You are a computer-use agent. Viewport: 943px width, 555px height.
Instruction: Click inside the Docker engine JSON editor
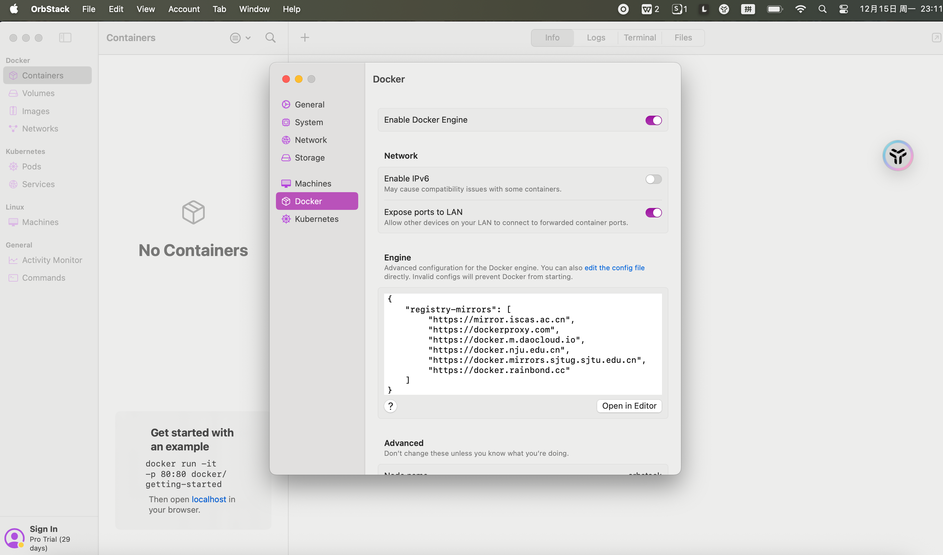click(x=522, y=345)
